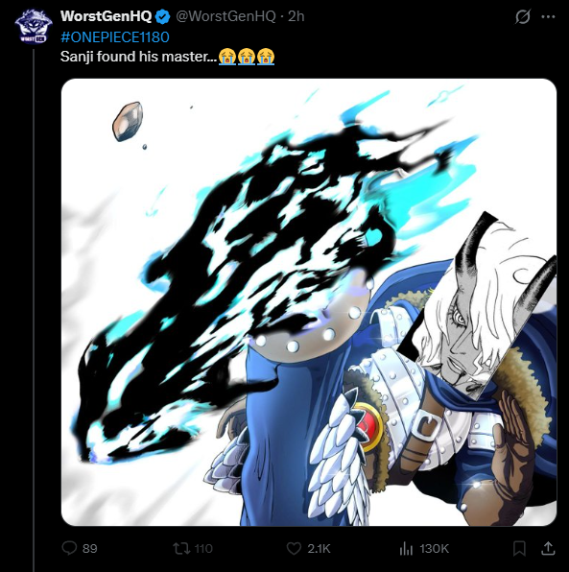569x572 pixels.
Task: Open the #ONEPIECE1180 hashtag
Action: (114, 36)
